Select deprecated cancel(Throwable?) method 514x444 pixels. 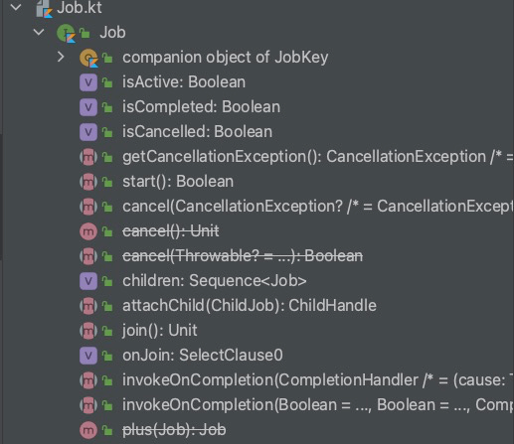(243, 256)
